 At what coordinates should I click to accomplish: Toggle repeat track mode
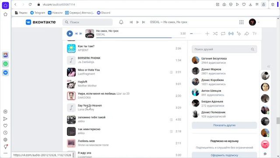pyautogui.click(x=223, y=33)
